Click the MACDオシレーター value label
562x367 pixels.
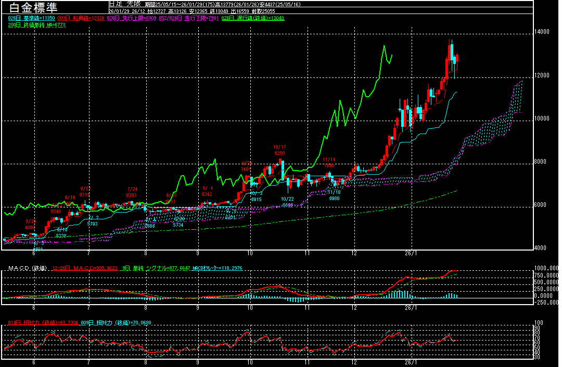point(218,268)
